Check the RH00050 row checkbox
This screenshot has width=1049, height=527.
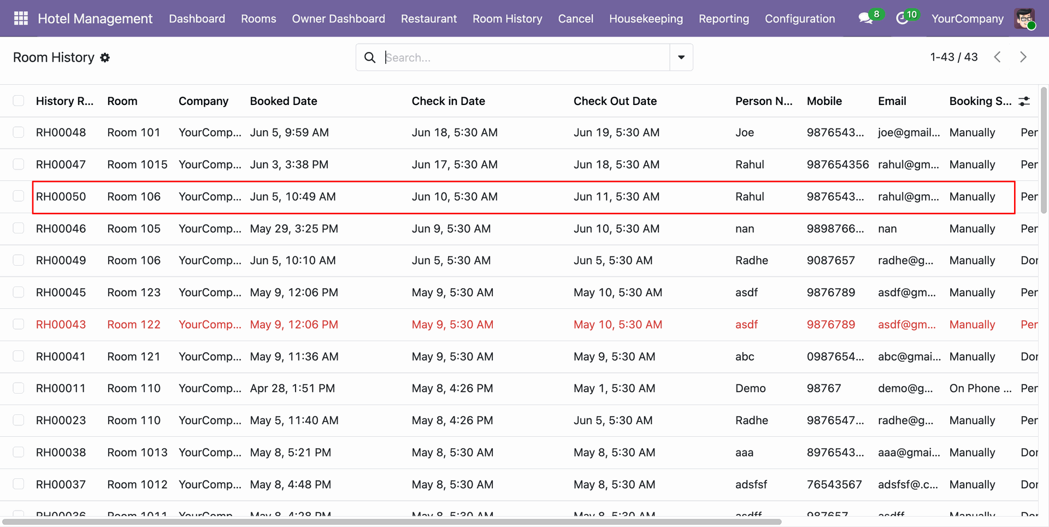19,196
